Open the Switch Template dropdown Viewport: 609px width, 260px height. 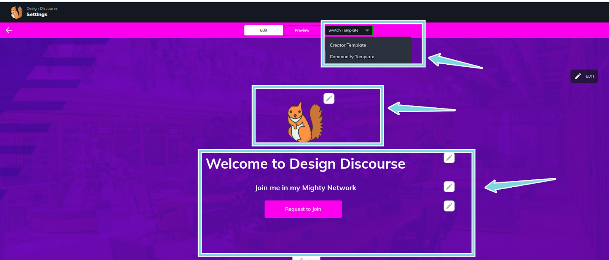click(x=349, y=30)
